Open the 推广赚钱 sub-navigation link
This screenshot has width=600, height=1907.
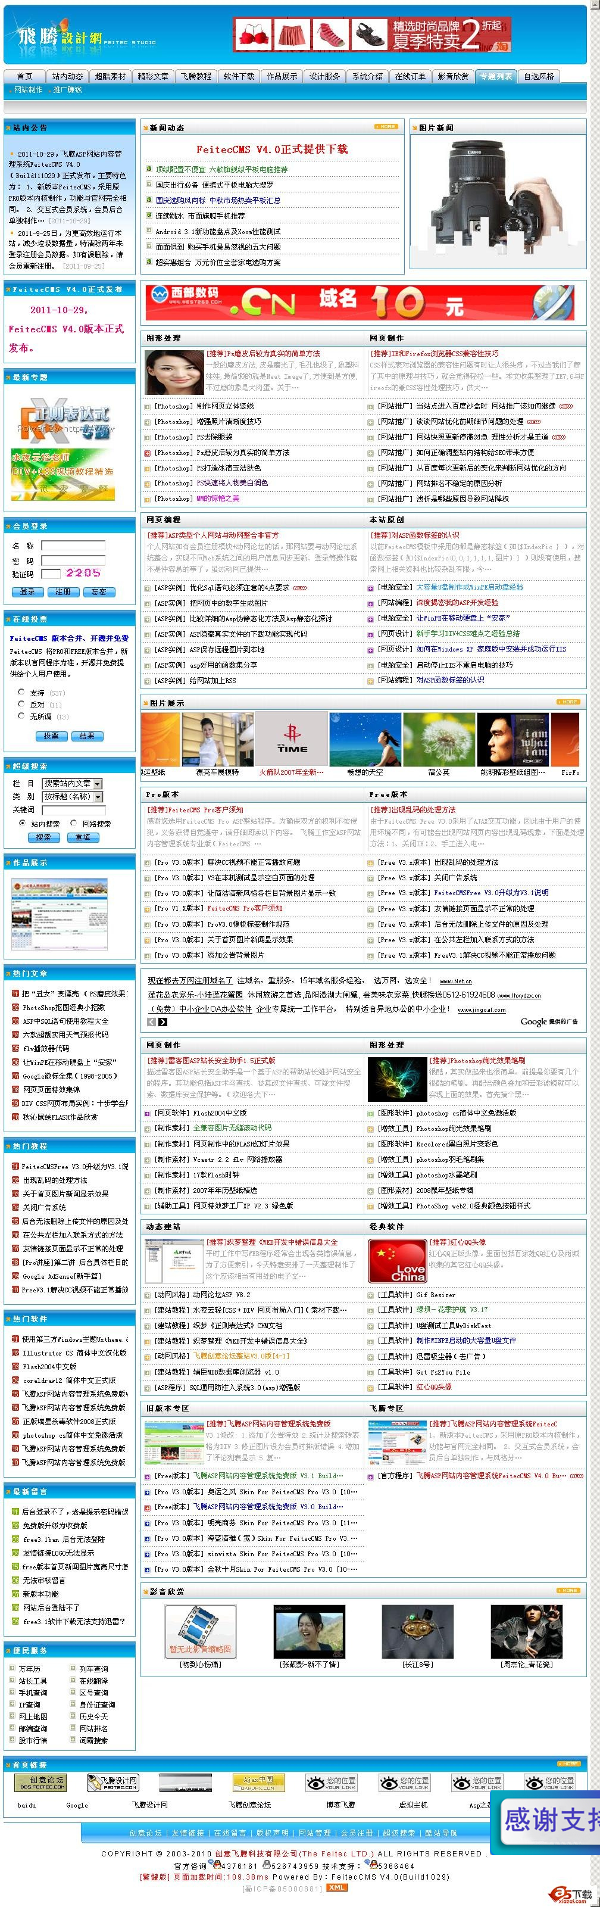click(x=67, y=89)
